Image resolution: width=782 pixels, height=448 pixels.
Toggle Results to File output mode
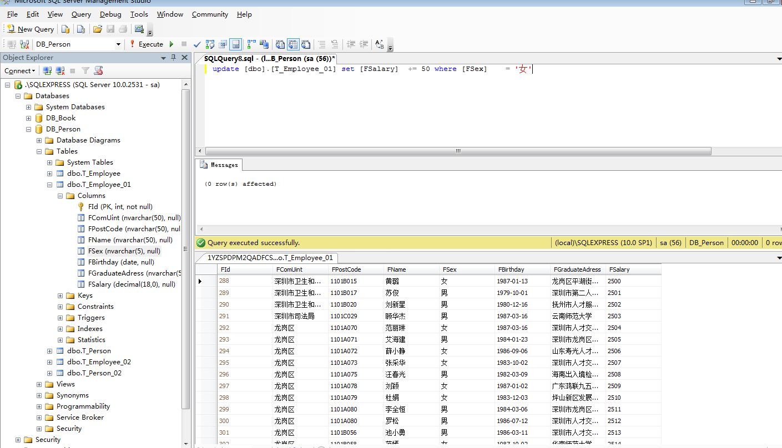pyautogui.click(x=305, y=44)
